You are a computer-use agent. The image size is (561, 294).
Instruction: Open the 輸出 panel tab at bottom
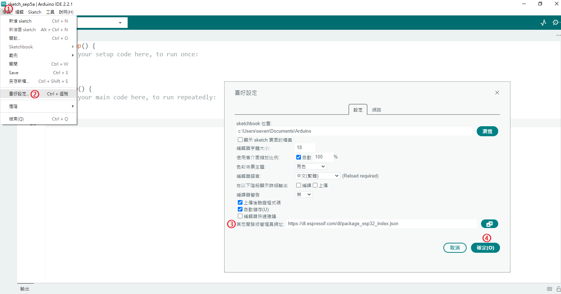(x=25, y=289)
